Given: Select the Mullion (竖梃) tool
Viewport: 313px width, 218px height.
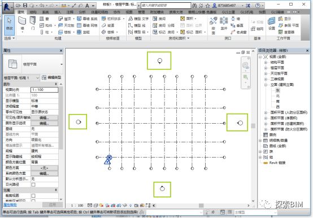Looking at the screenshot, I should pos(83,32).
